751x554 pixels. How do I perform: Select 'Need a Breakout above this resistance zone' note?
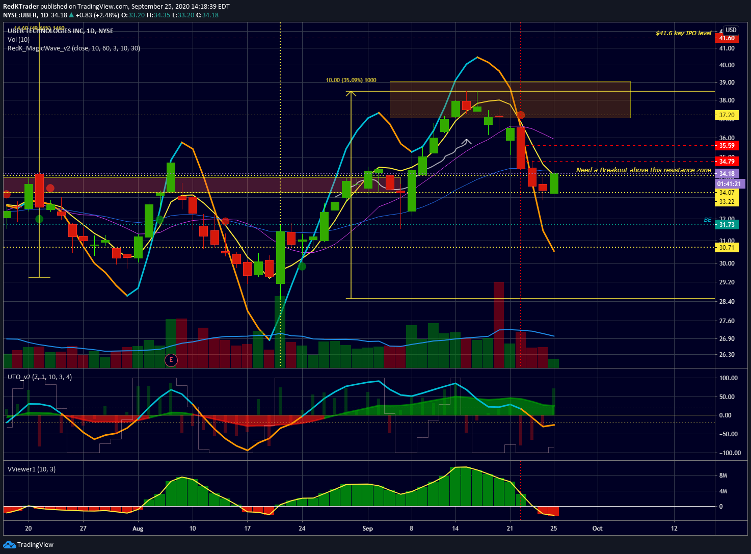click(x=643, y=170)
